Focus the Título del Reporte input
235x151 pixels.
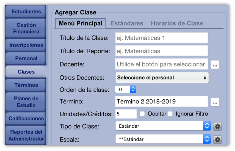[161, 51]
